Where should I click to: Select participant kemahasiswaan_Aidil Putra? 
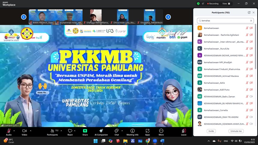pos(225,90)
